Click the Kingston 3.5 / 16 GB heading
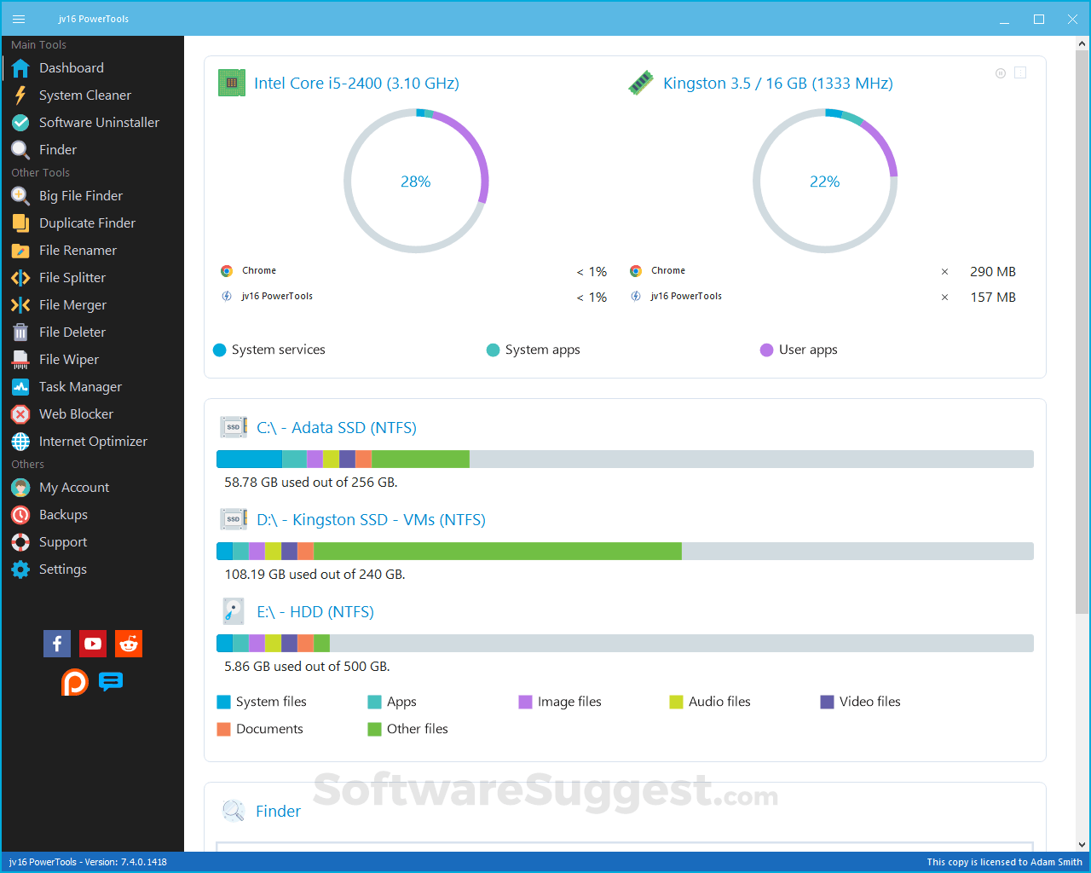 click(778, 84)
